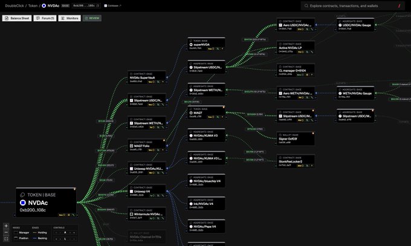Screen dimensions: 411x246
Task: Click the NVDAc/KUMA V3 node logo
Action: tap(191, 135)
